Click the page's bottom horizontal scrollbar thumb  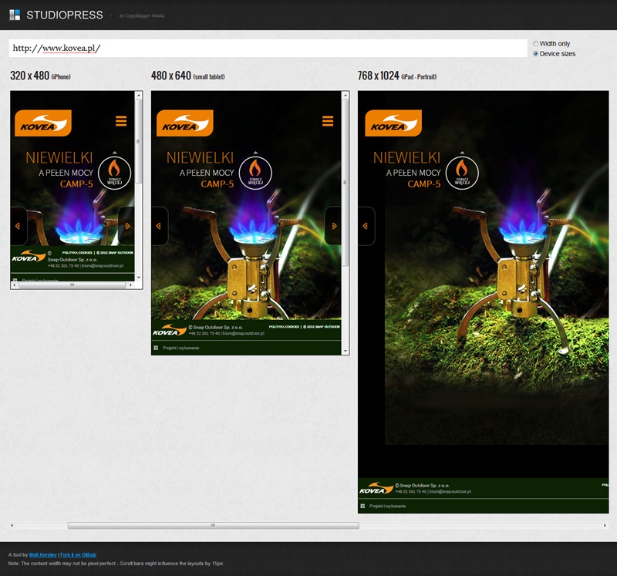213,526
